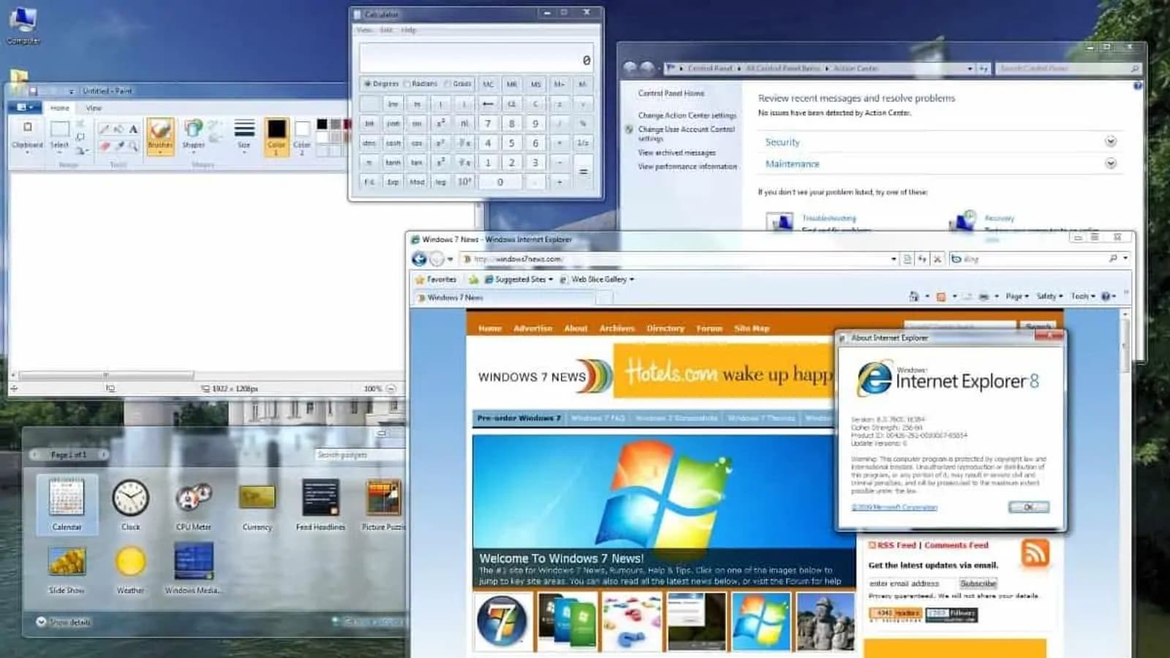The width and height of the screenshot is (1170, 658).
Task: Select Color 1 swatch in Paint
Action: (276, 136)
